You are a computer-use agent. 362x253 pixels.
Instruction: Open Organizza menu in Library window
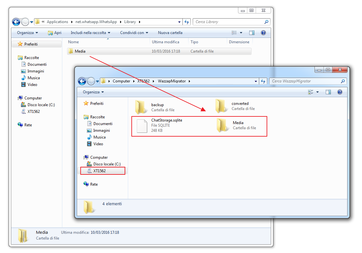28,33
